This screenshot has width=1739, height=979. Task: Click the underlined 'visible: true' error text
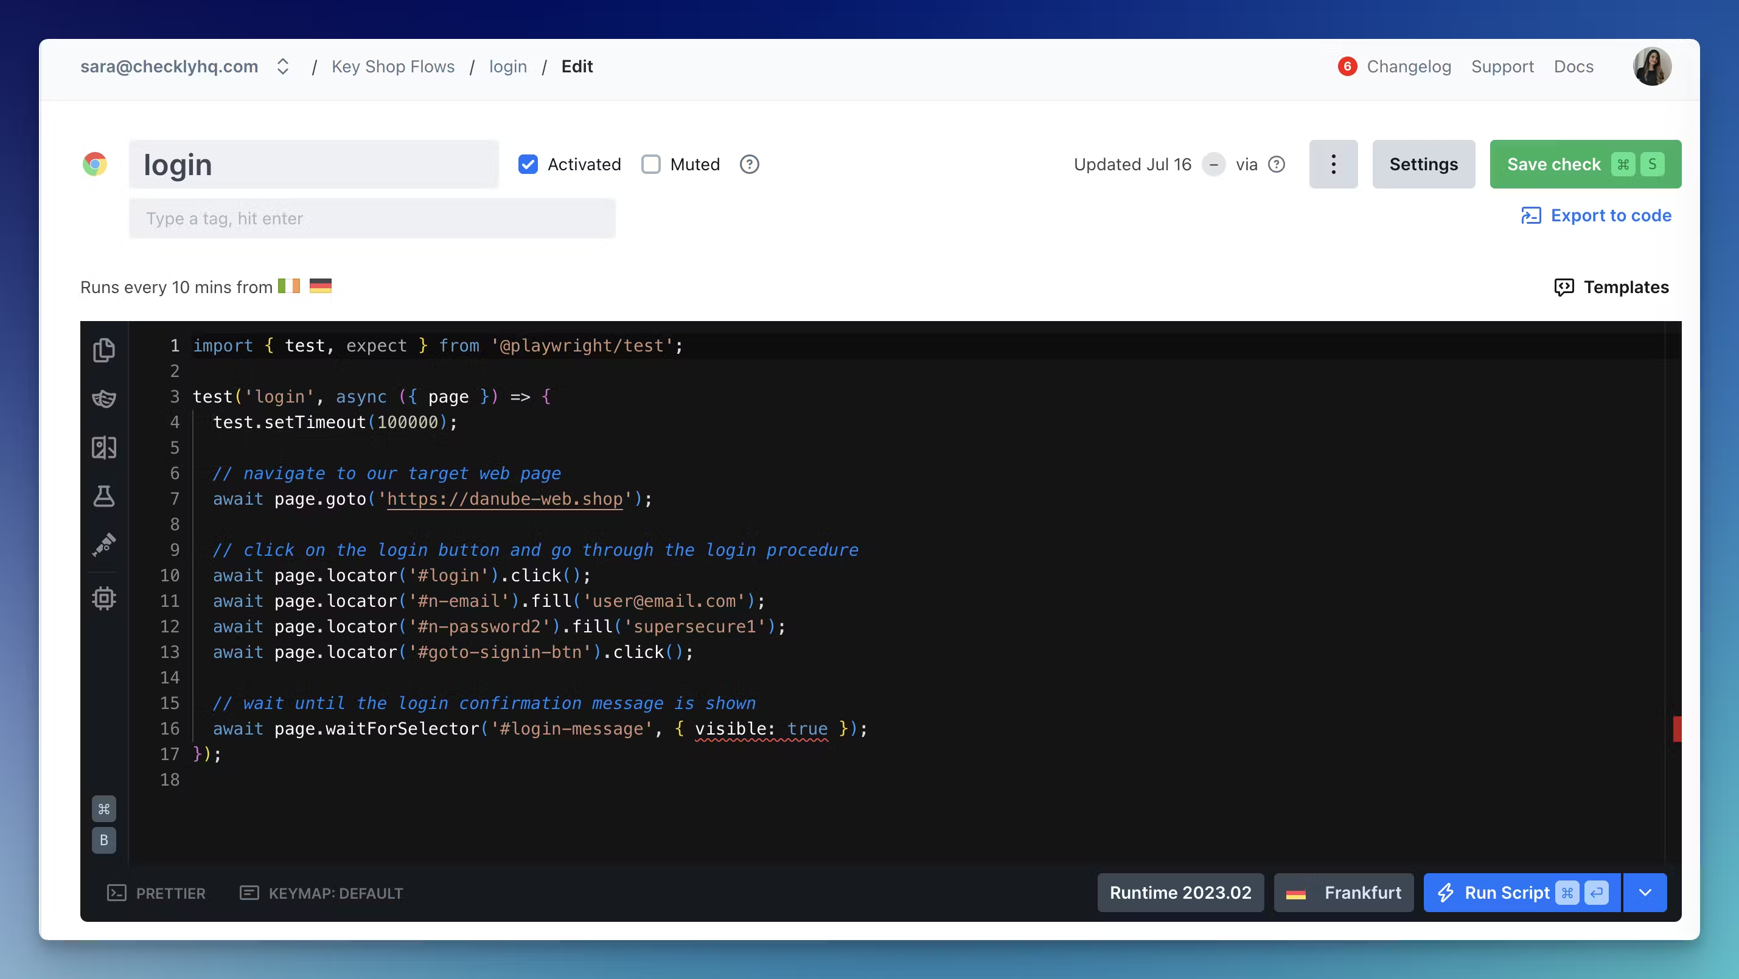click(761, 728)
